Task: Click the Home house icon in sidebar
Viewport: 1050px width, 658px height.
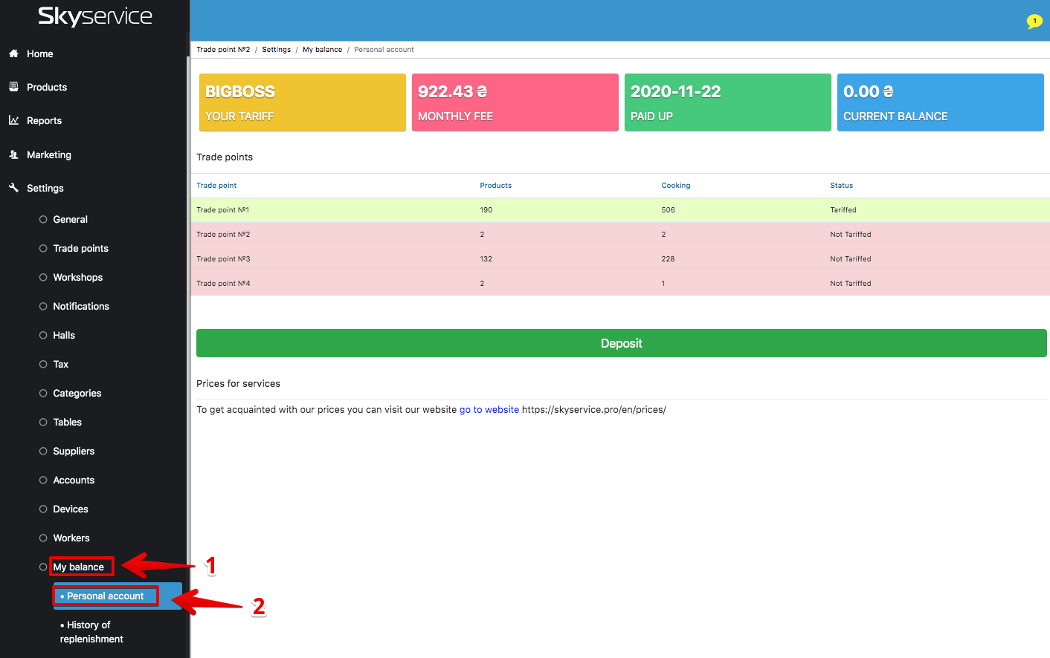Action: point(13,53)
